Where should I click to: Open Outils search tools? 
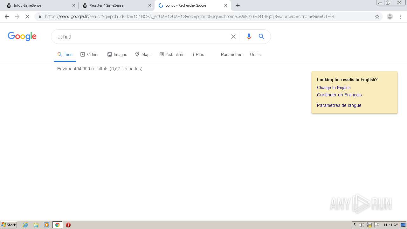pyautogui.click(x=255, y=54)
